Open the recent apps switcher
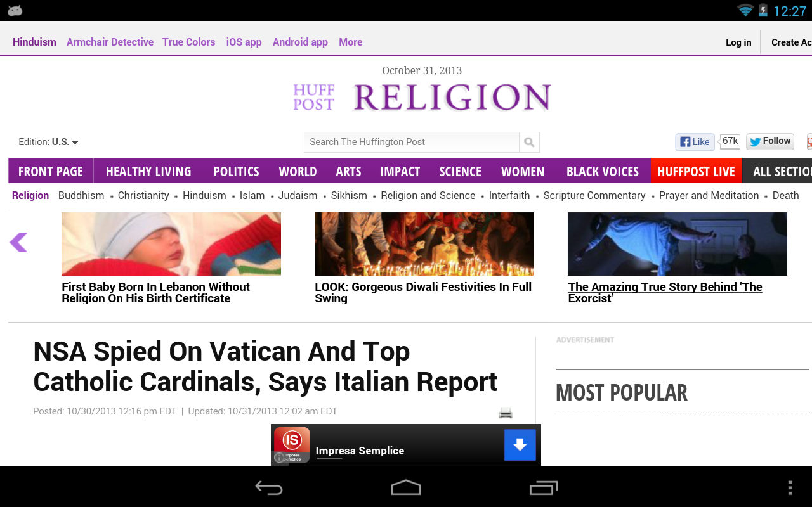The height and width of the screenshot is (507, 812). click(x=542, y=488)
